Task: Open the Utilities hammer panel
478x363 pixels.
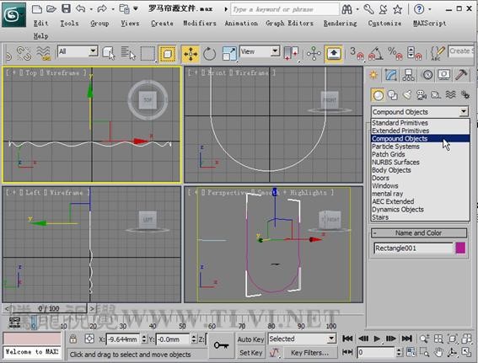Action: (461, 75)
